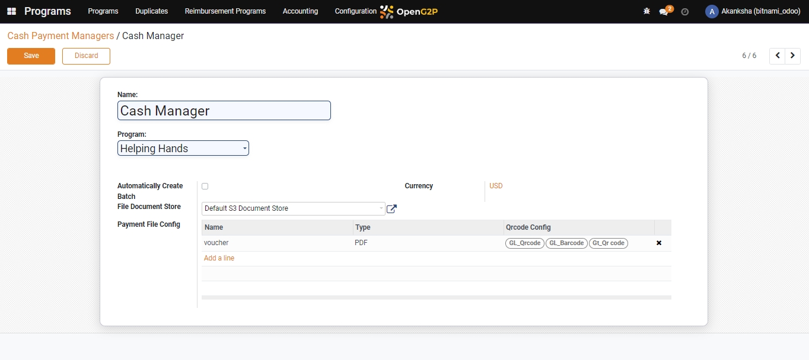Delete the voucher row with X icon

[659, 243]
